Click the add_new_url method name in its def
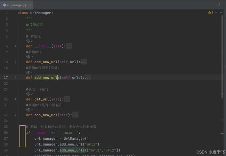The width and height of the screenshot is (226, 156). (46, 62)
